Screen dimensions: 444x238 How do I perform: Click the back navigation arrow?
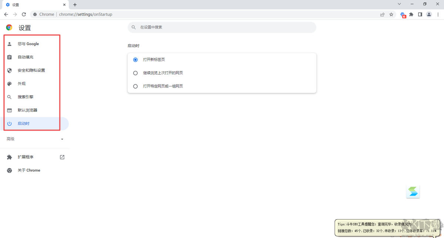[6, 14]
